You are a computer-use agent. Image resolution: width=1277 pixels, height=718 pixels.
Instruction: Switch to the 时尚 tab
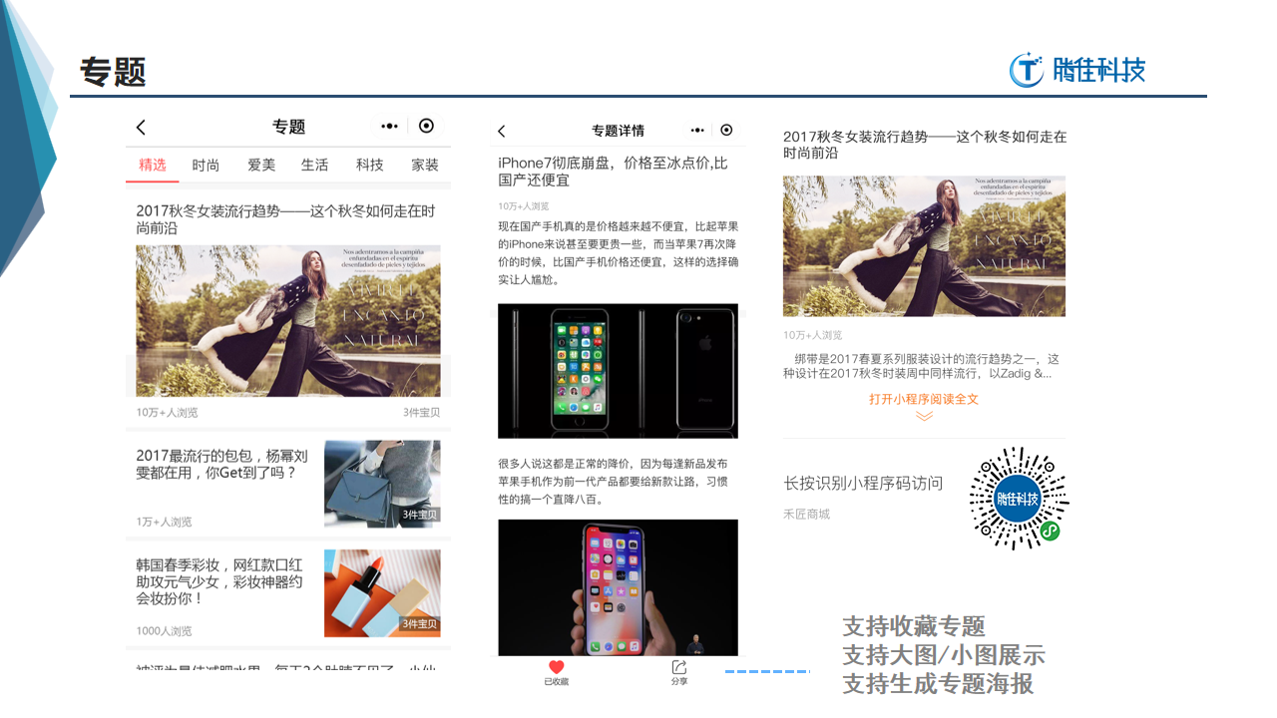[x=206, y=165]
